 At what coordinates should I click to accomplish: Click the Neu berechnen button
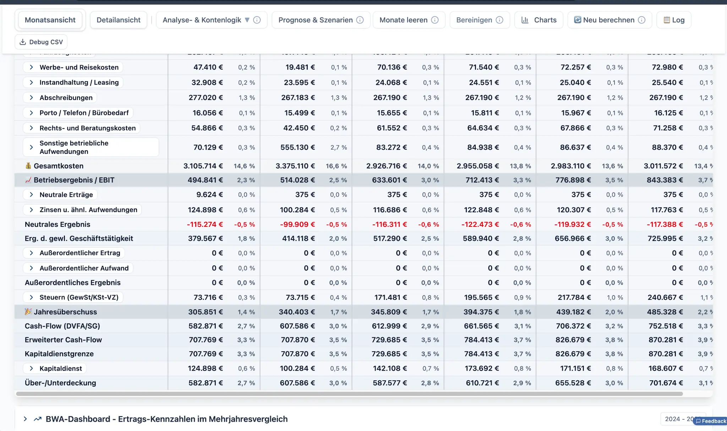tap(608, 20)
